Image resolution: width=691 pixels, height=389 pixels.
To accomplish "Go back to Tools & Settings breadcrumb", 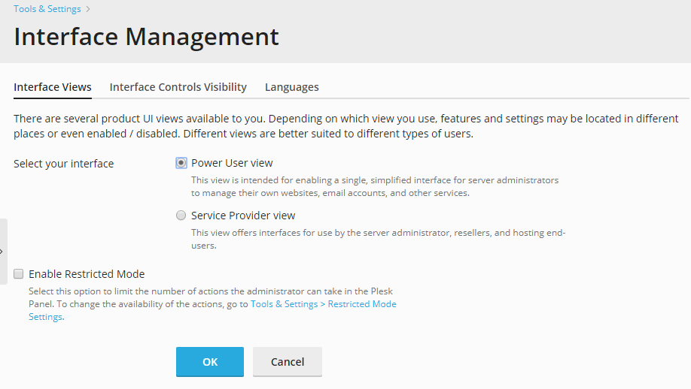I will pyautogui.click(x=47, y=9).
